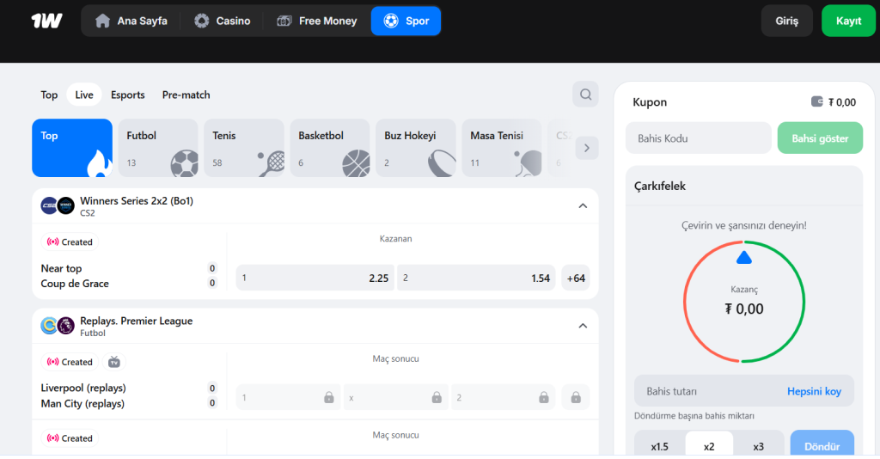The image size is (880, 459).
Task: Select the x1.5 multiplier
Action: pos(659,446)
